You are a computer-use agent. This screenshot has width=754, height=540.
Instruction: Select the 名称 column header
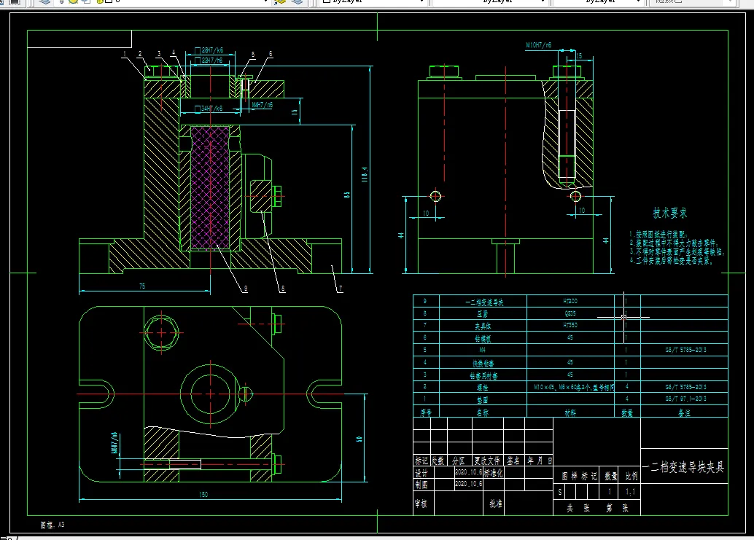[482, 412]
